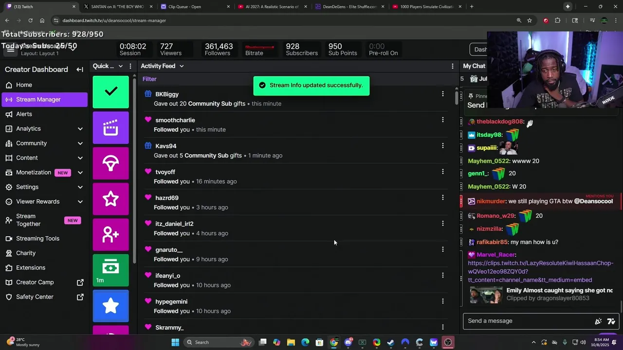Open options for ifeanyi_o follow event

click(x=442, y=275)
